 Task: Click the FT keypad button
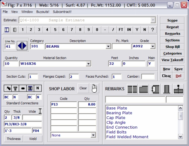[121, 30]
